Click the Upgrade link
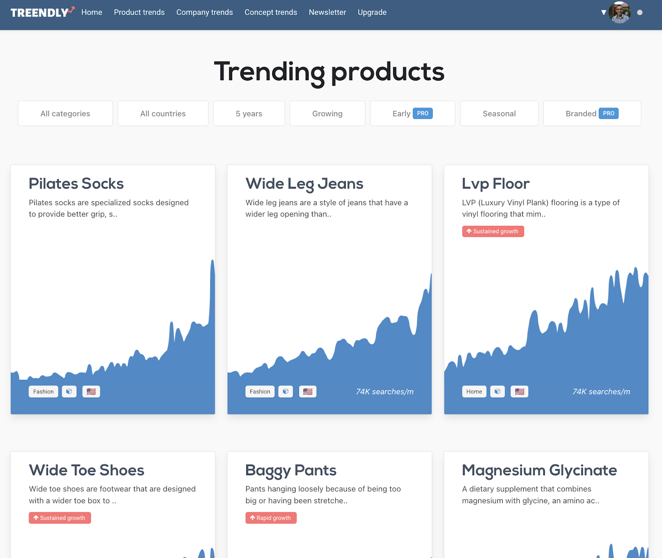Image resolution: width=662 pixels, height=558 pixels. point(372,12)
